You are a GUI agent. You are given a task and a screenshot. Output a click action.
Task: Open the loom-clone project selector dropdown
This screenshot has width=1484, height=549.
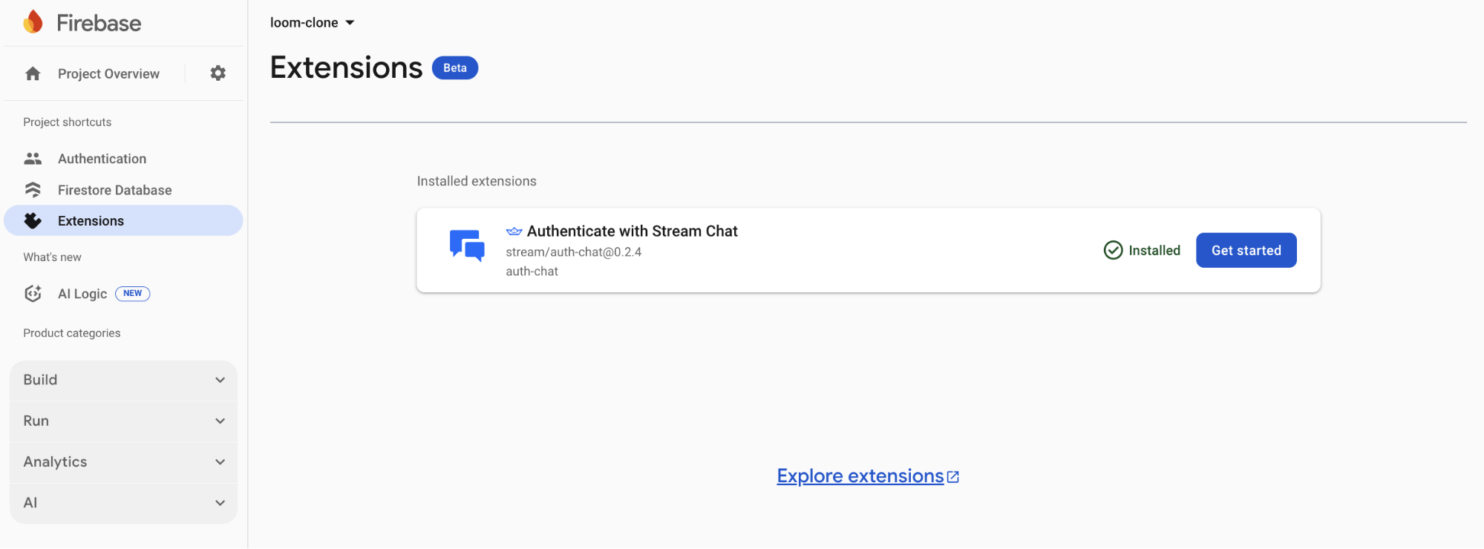[x=313, y=23]
